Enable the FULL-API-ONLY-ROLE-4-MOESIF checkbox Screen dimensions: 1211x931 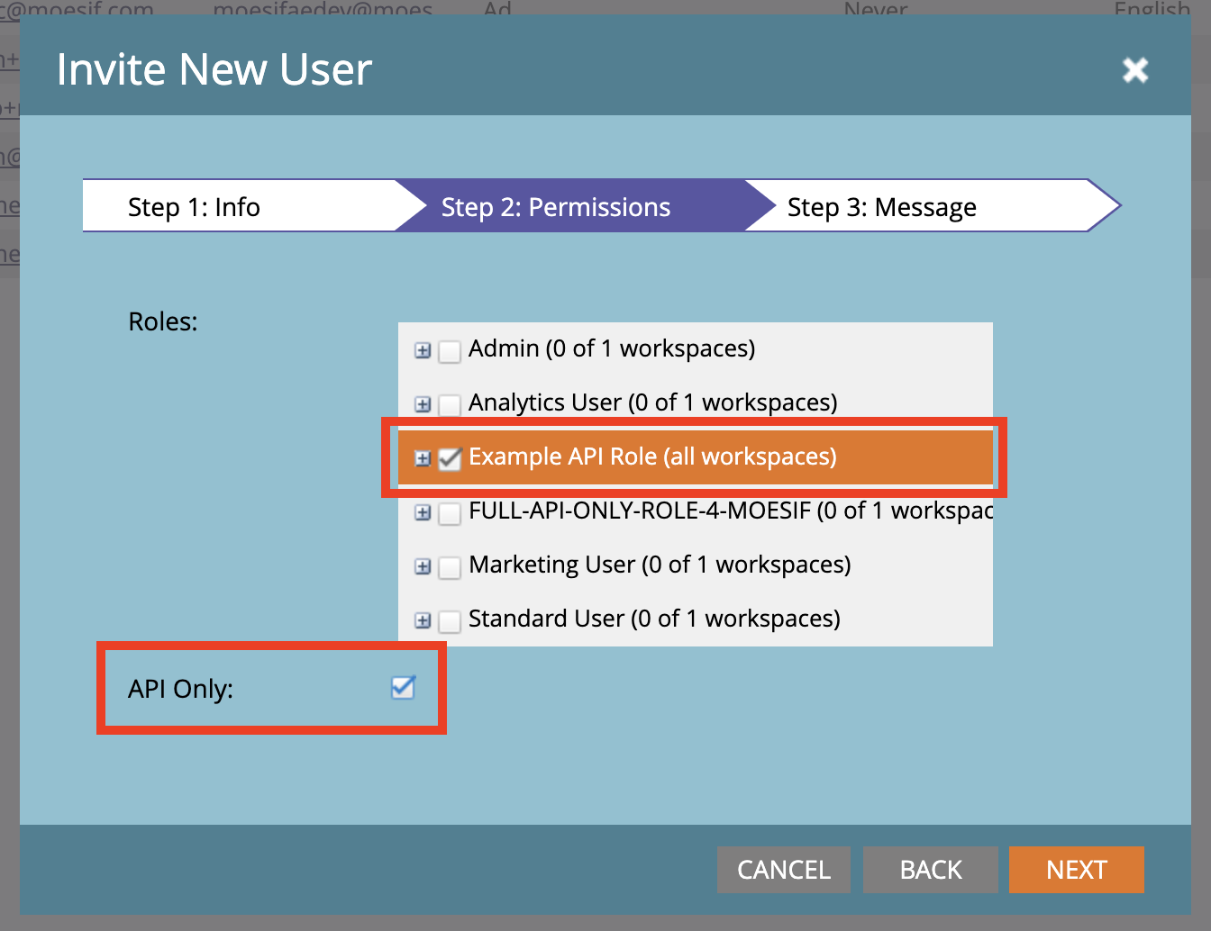click(450, 513)
